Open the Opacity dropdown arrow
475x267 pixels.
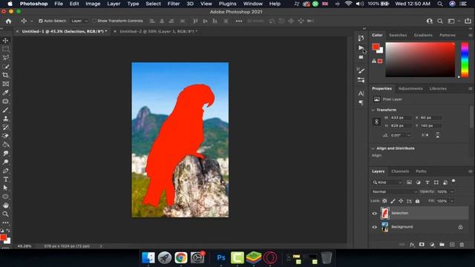coord(452,191)
